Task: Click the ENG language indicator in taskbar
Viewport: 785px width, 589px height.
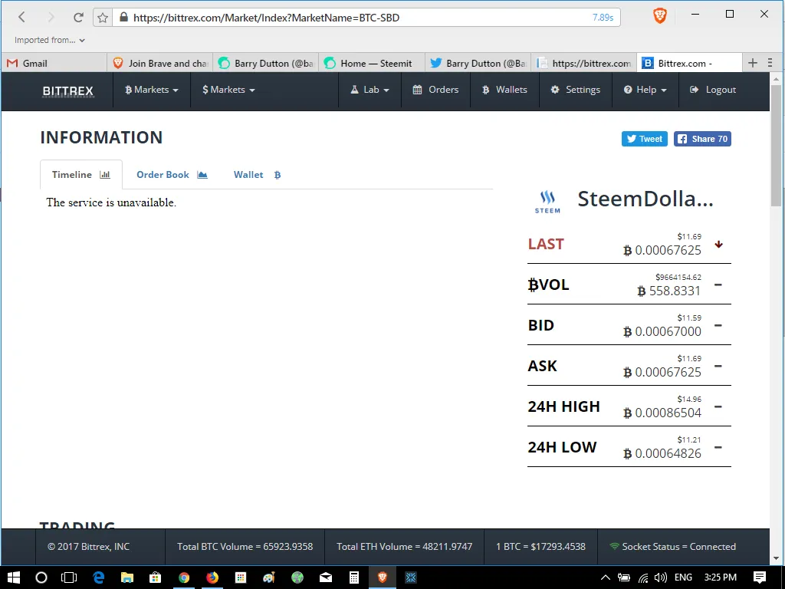Action: [x=683, y=577]
